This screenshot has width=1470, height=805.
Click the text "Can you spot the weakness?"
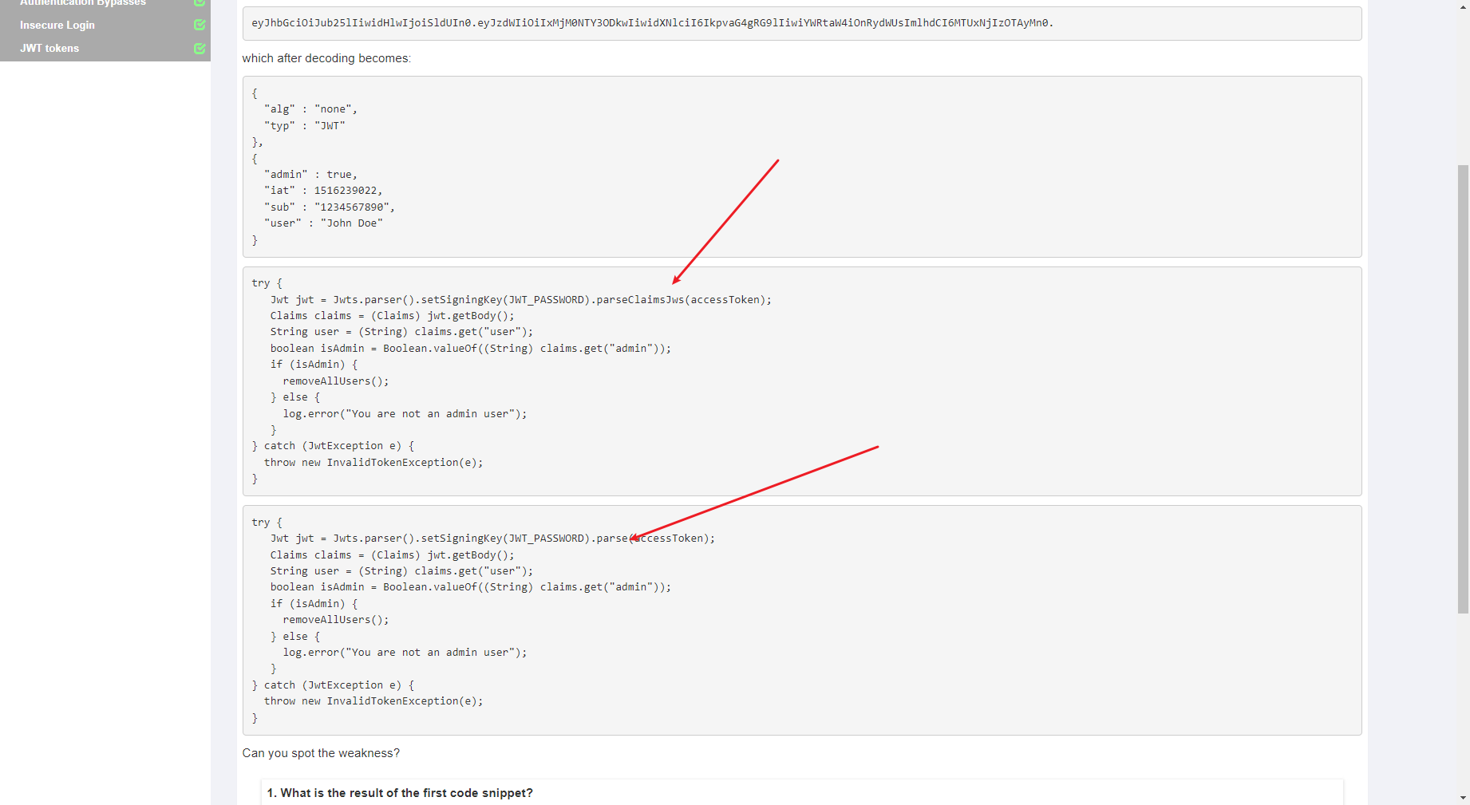pos(321,753)
